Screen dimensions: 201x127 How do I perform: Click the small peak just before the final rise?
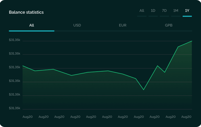[x=157, y=66]
